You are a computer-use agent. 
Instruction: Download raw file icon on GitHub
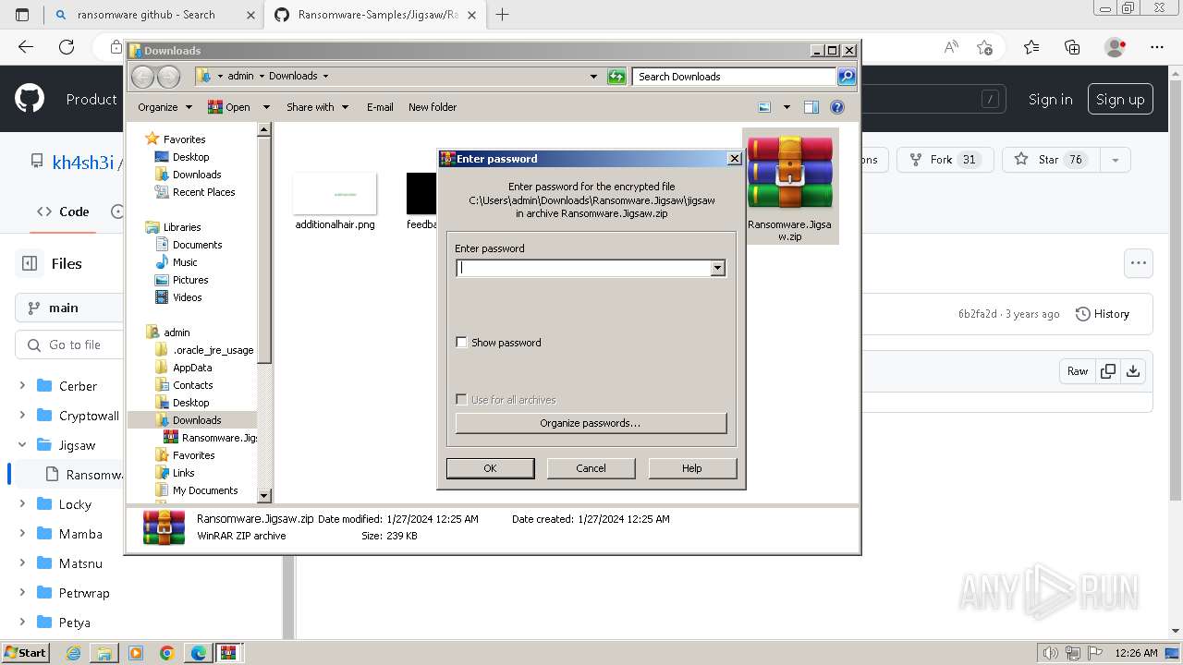tap(1133, 371)
